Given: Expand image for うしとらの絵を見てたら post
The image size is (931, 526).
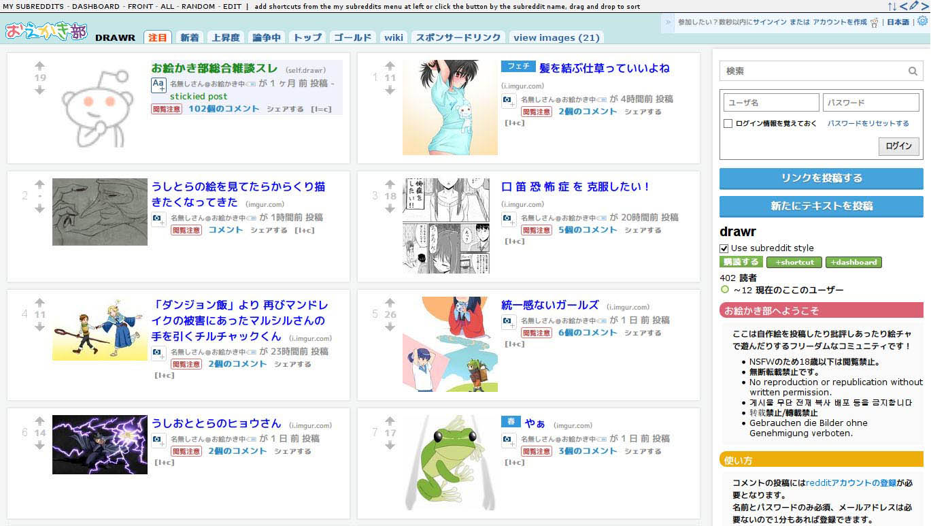Looking at the screenshot, I should (158, 219).
